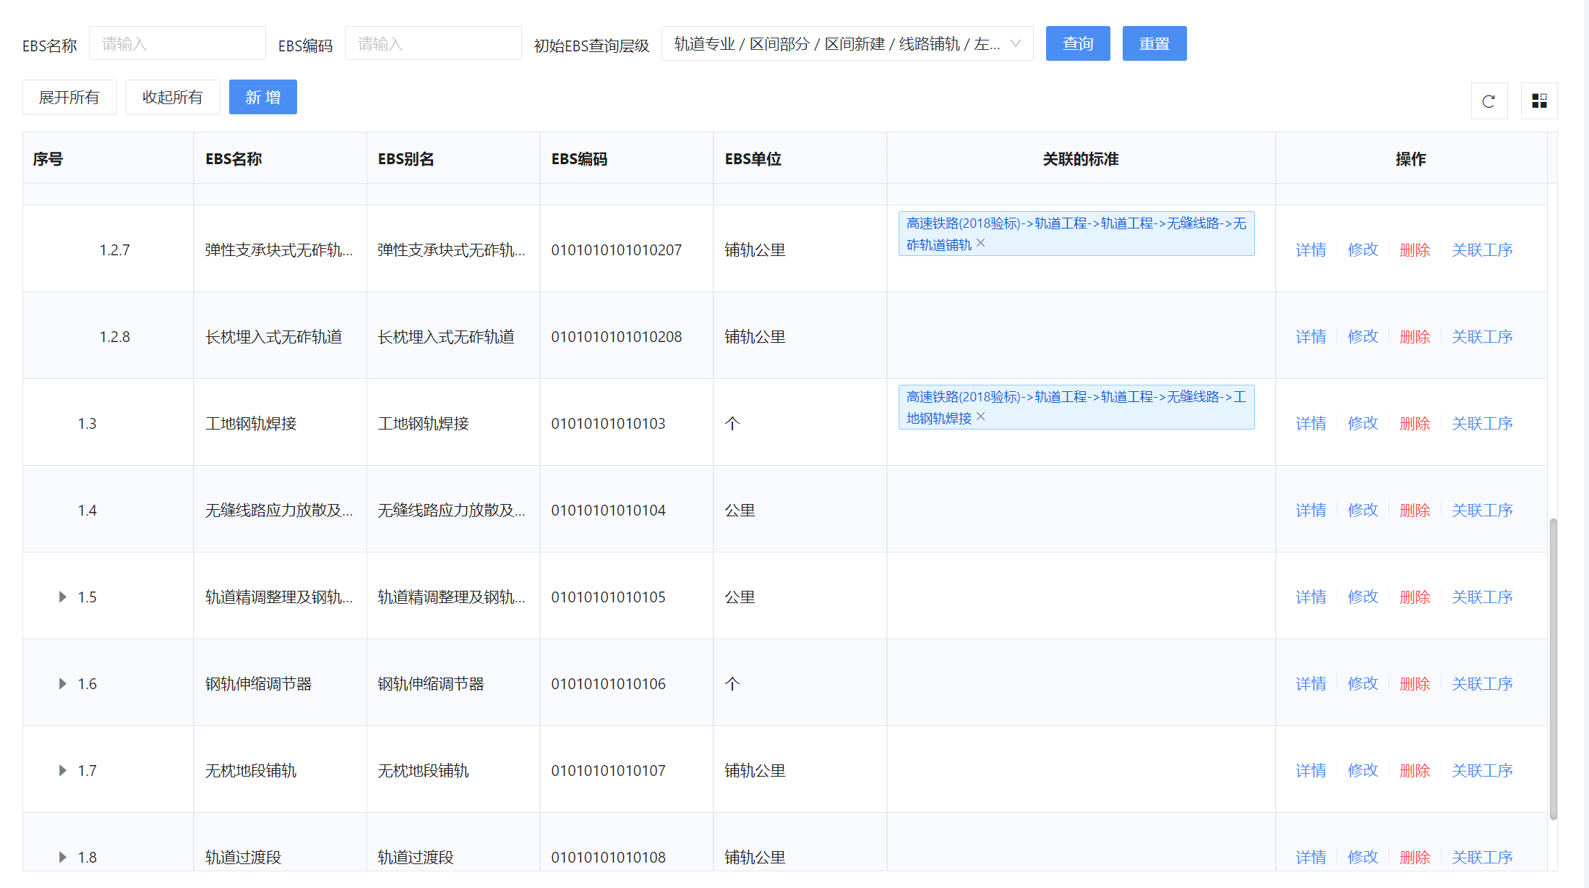The height and width of the screenshot is (888, 1589).
Task: Open 详情 for row 1.8
Action: click(1311, 858)
